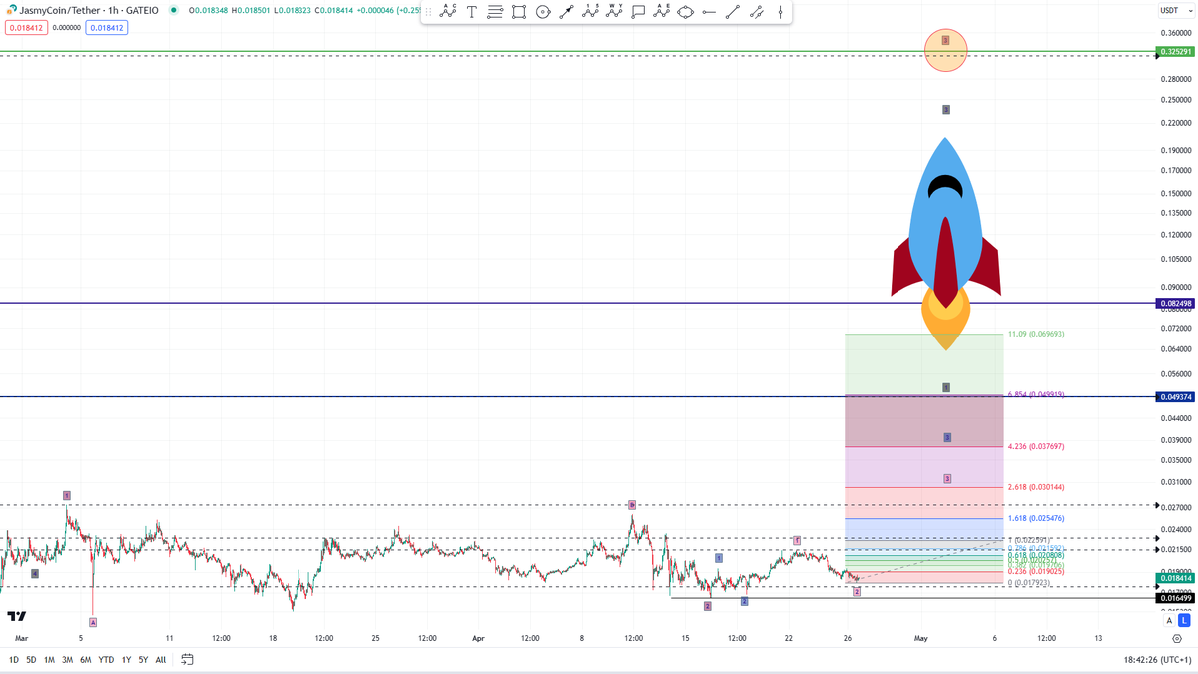Select the Elliott double combo WXY tool
The width and height of the screenshot is (1198, 674).
point(614,12)
